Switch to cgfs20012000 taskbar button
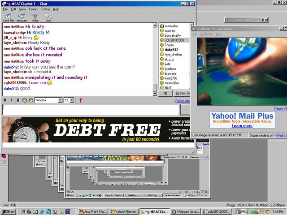The image size is (287, 215). 217,211
